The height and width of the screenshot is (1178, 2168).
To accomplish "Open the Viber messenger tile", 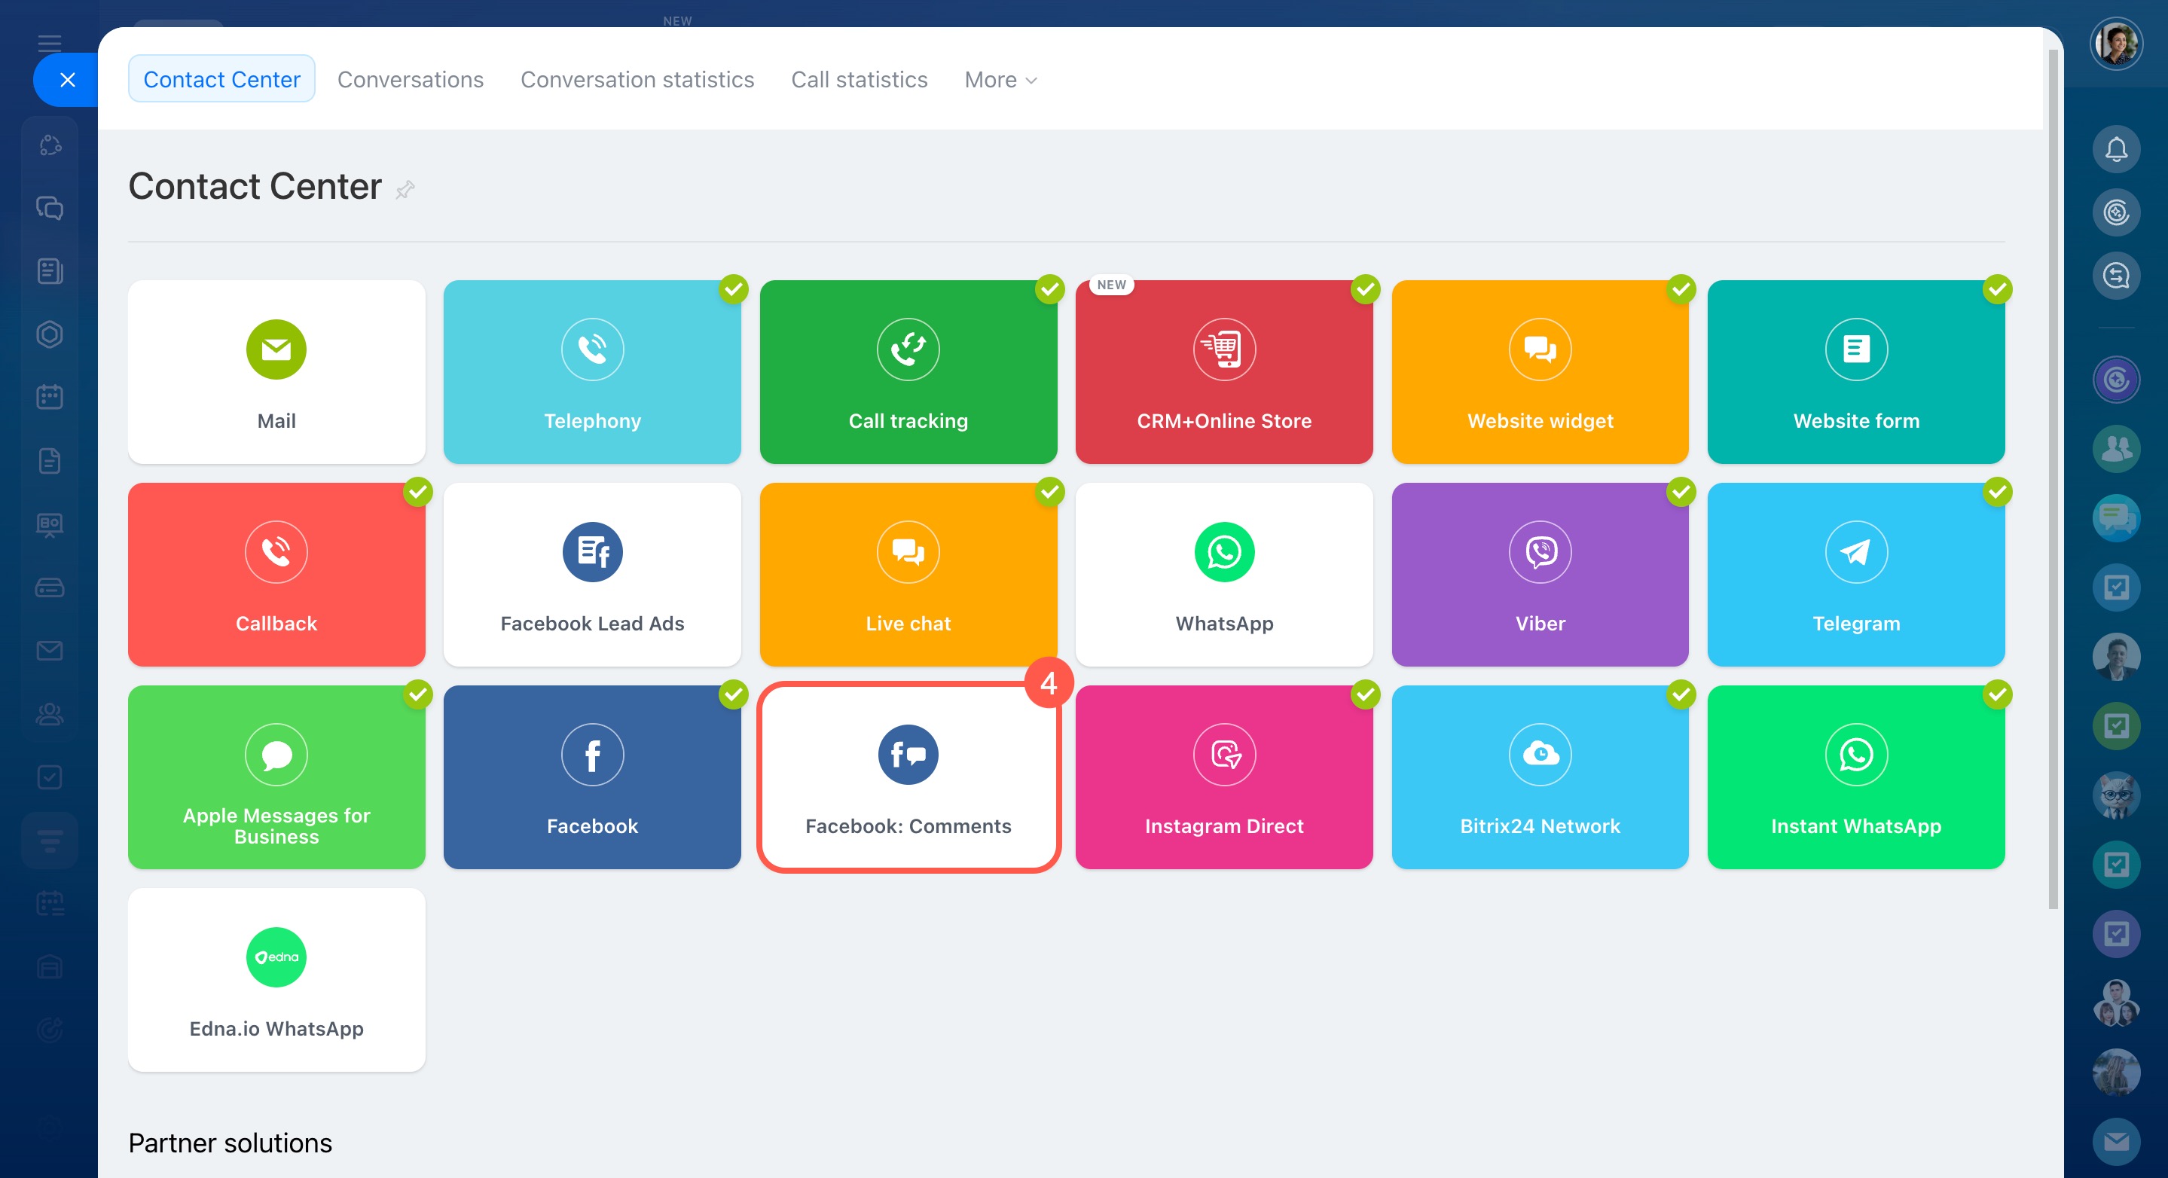I will (1539, 575).
